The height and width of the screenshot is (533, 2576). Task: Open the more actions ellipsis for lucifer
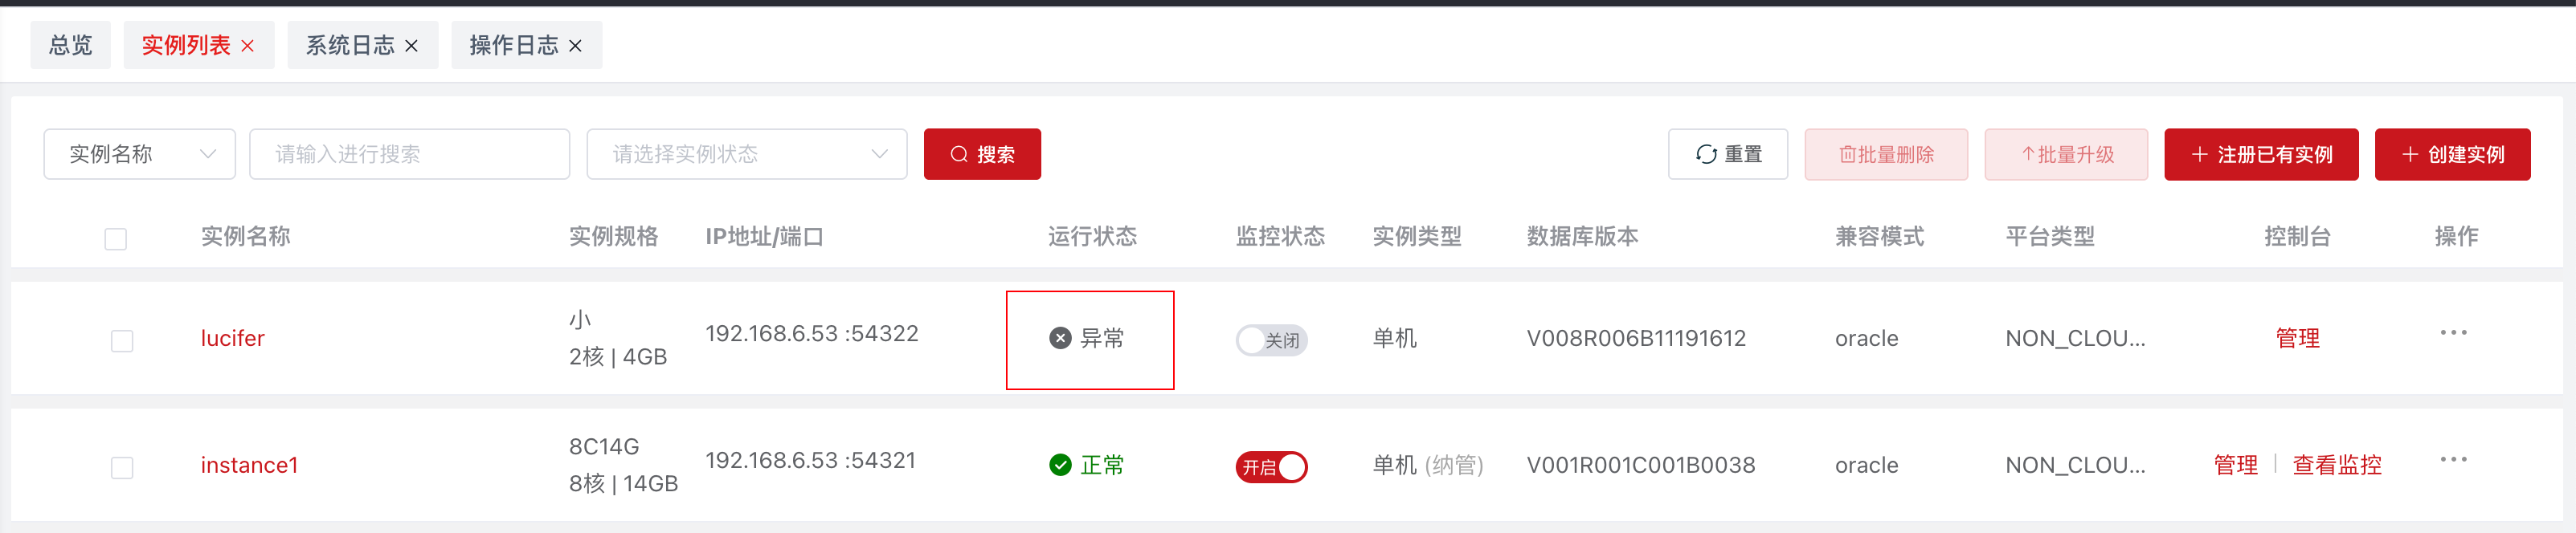pyautogui.click(x=2453, y=332)
